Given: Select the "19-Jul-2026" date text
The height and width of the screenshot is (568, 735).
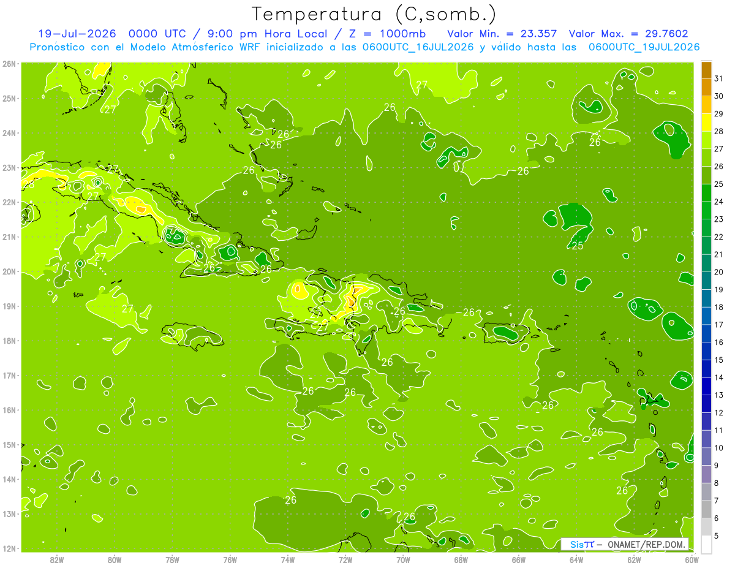Looking at the screenshot, I should tap(77, 33).
